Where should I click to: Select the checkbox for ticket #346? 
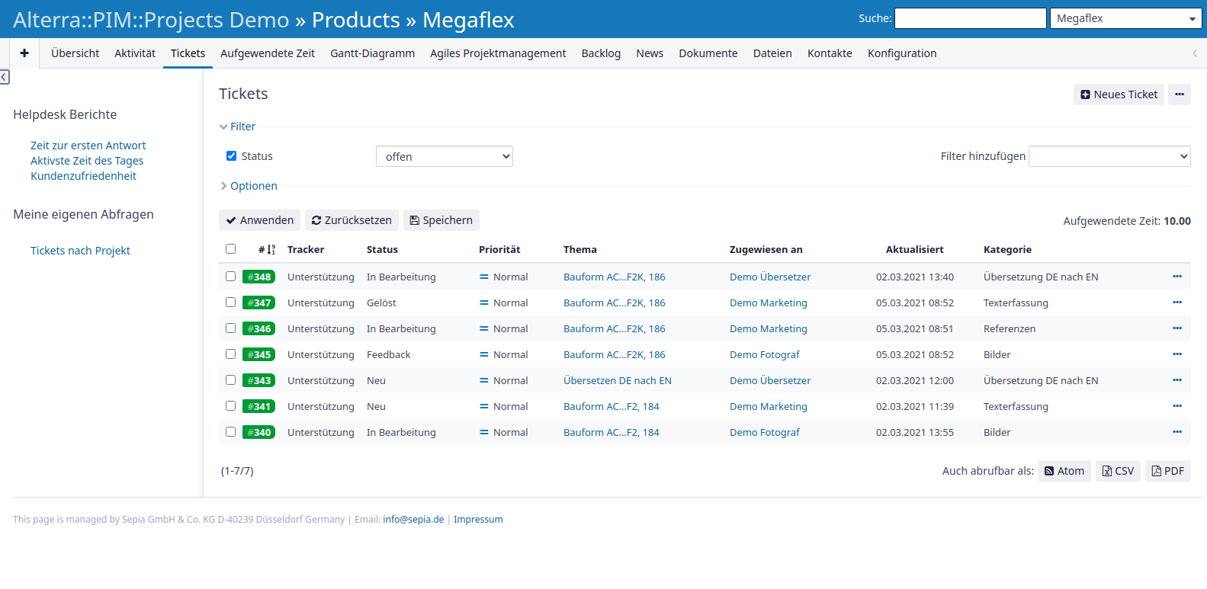pos(230,328)
